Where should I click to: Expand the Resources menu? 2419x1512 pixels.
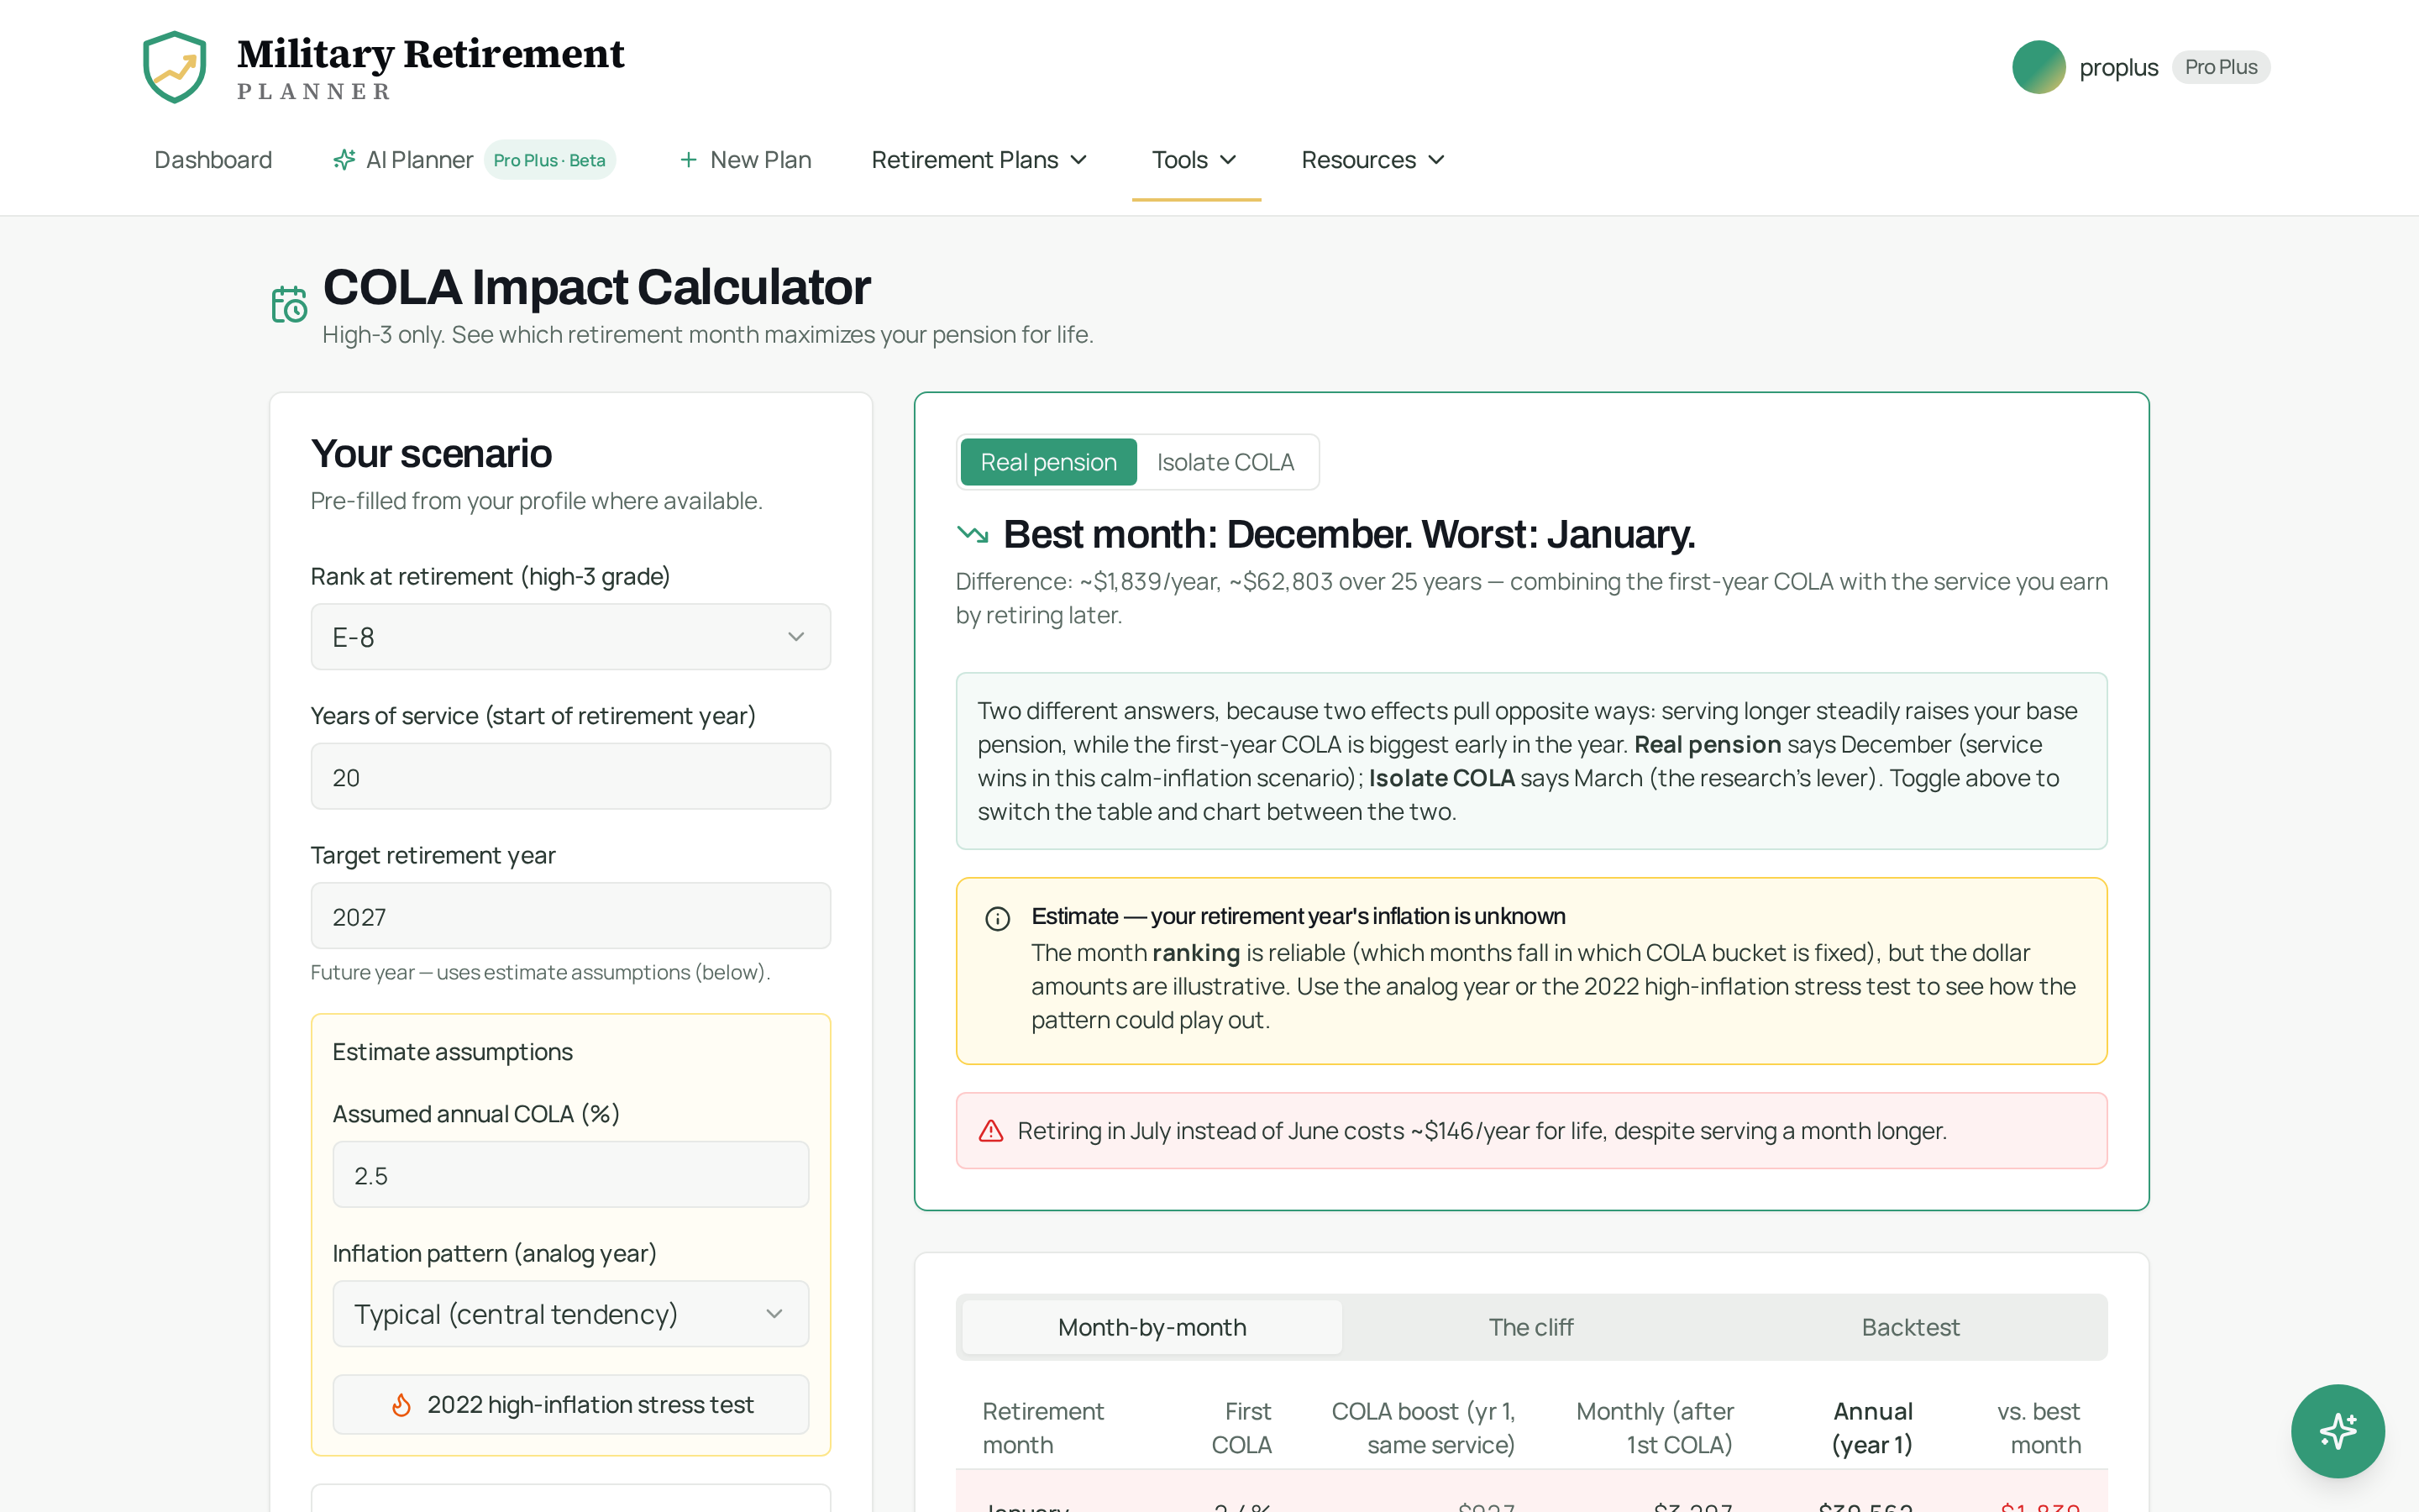[x=1373, y=160]
